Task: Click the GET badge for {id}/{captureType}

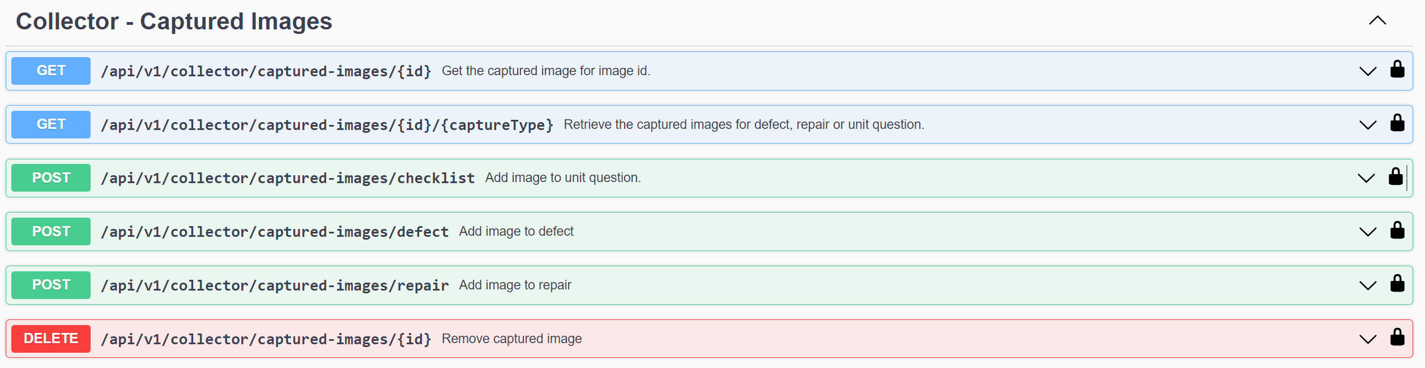Action: pyautogui.click(x=51, y=124)
